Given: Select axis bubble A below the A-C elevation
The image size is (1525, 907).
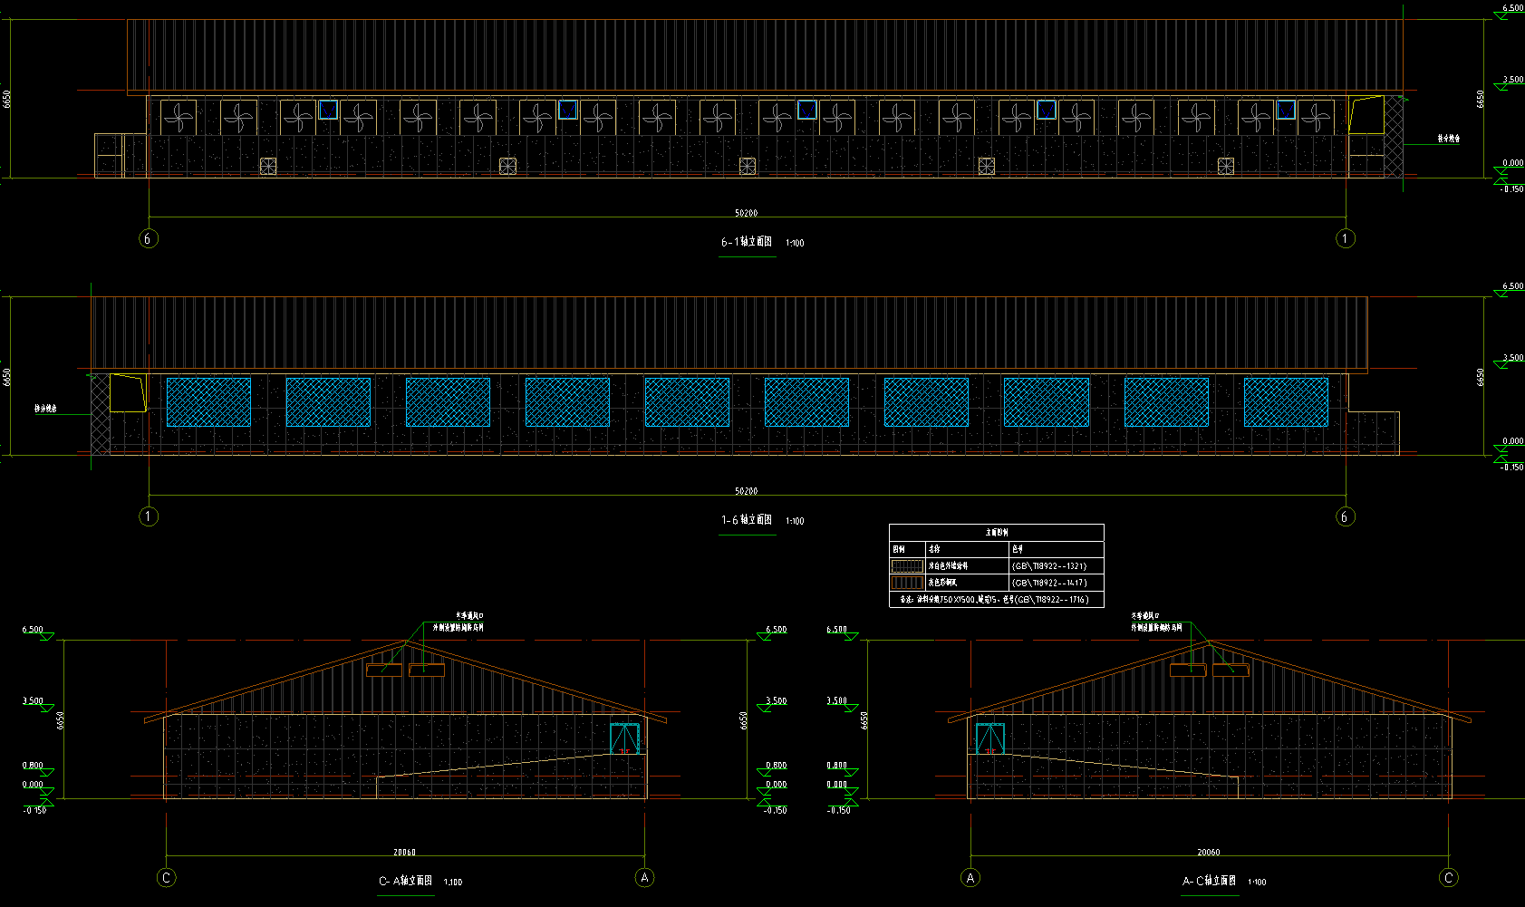Looking at the screenshot, I should tap(970, 878).
